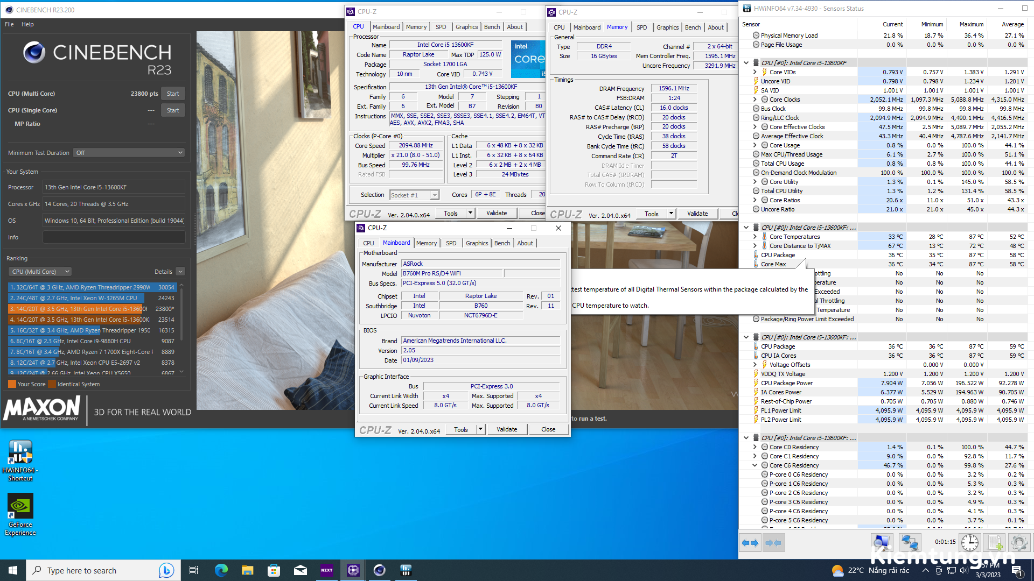Click the Meet Now tray icon

939,570
